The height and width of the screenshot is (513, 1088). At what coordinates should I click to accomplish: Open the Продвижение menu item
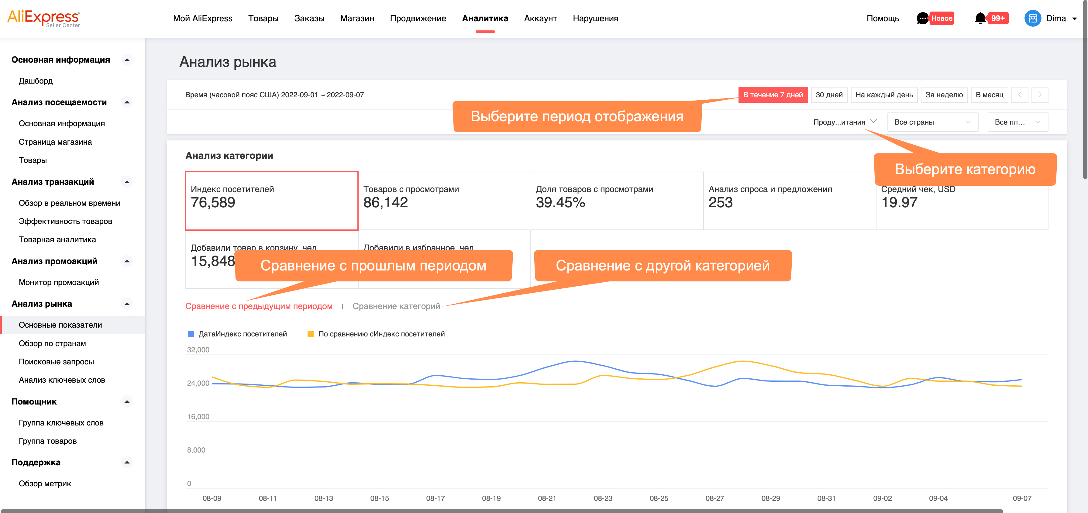[418, 18]
